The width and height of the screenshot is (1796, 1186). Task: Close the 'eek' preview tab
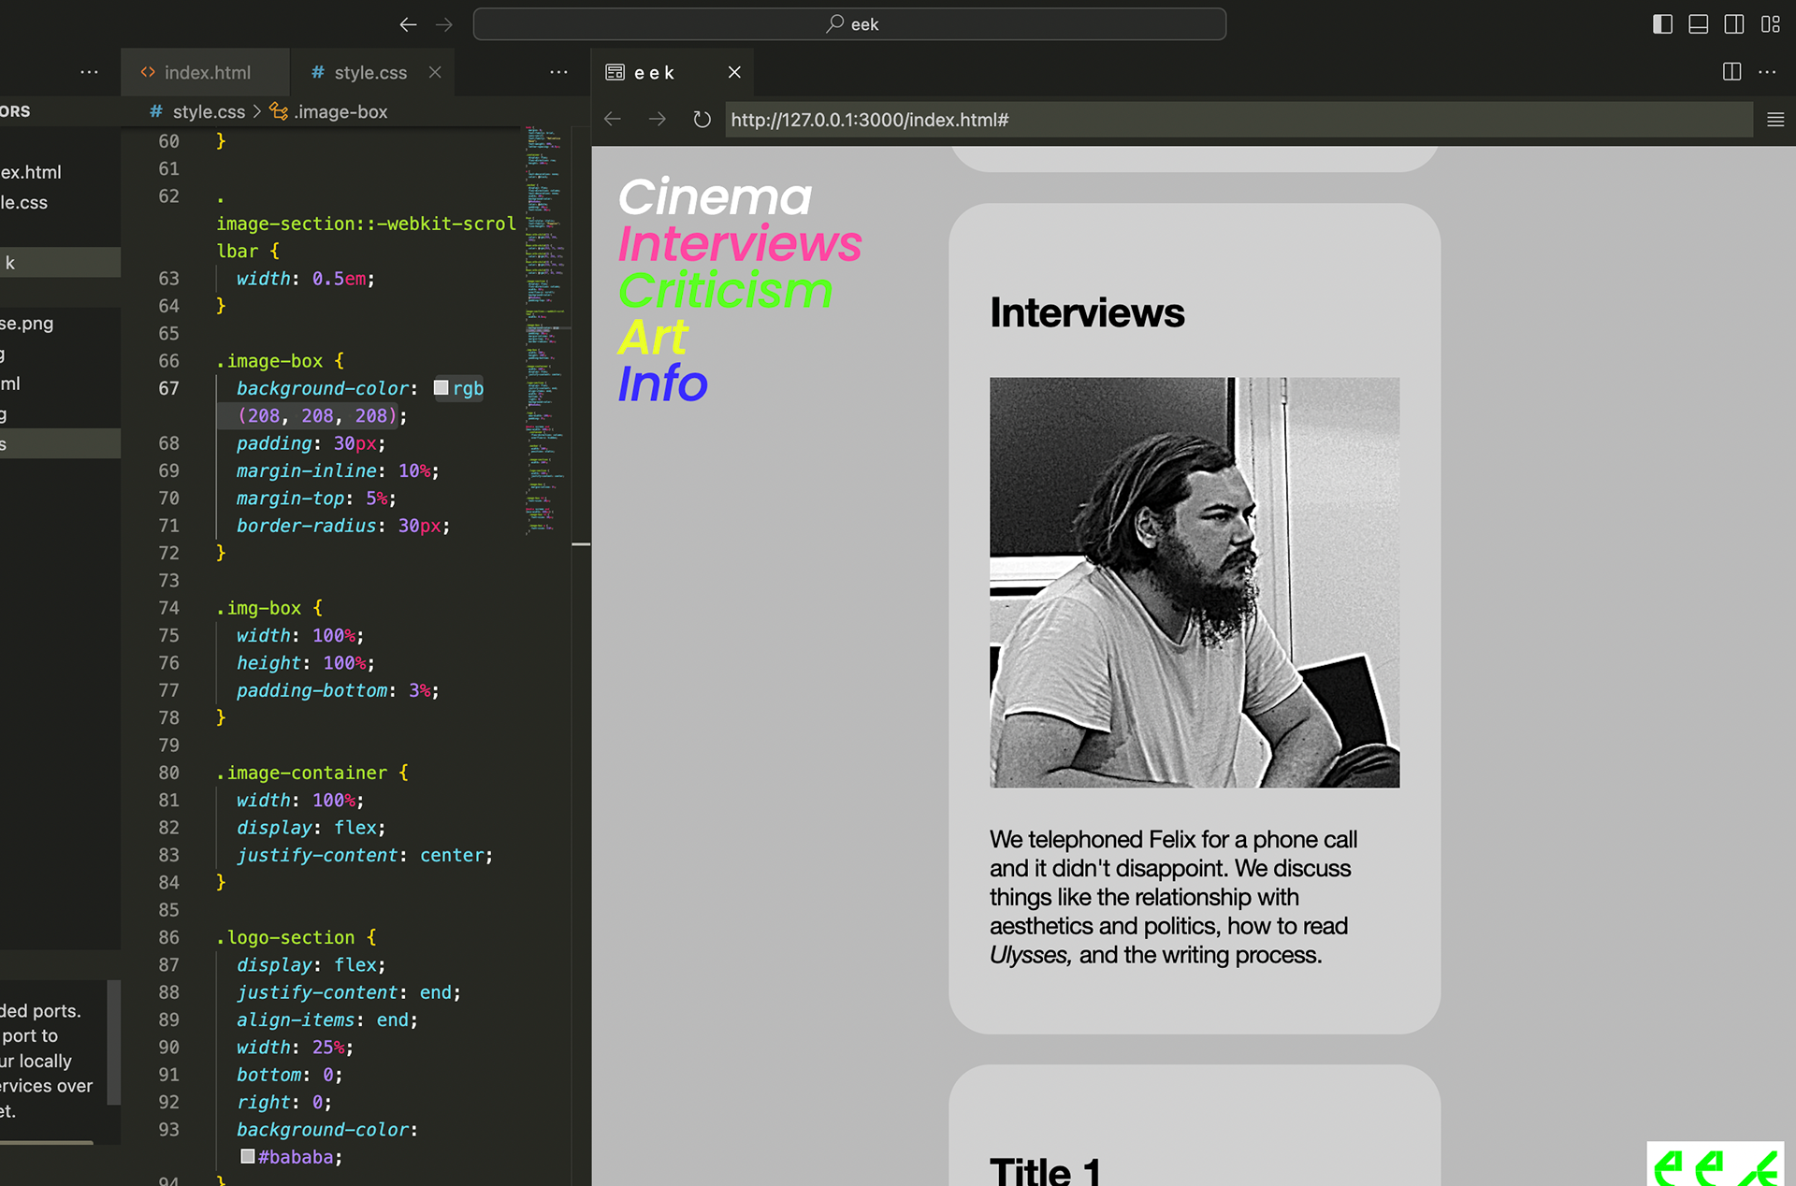(734, 72)
